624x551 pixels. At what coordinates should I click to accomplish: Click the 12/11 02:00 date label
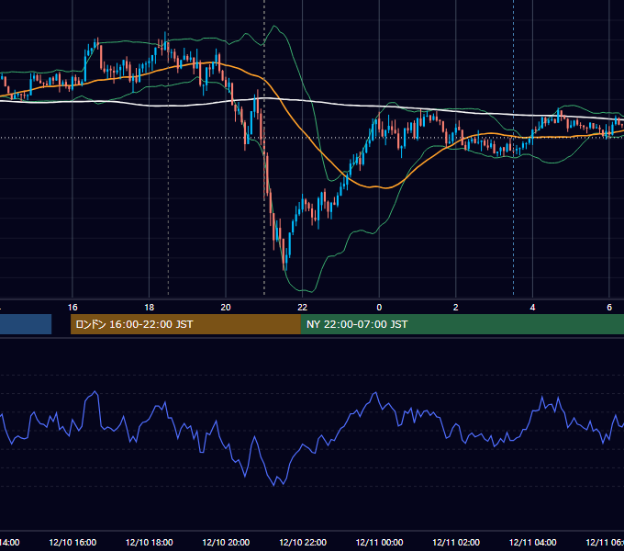[x=456, y=543]
